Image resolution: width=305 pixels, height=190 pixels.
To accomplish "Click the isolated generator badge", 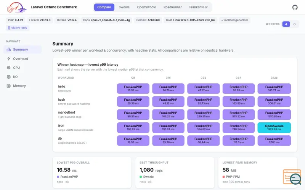I will point(234,20).
